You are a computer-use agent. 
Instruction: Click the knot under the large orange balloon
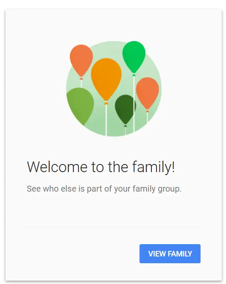106,103
